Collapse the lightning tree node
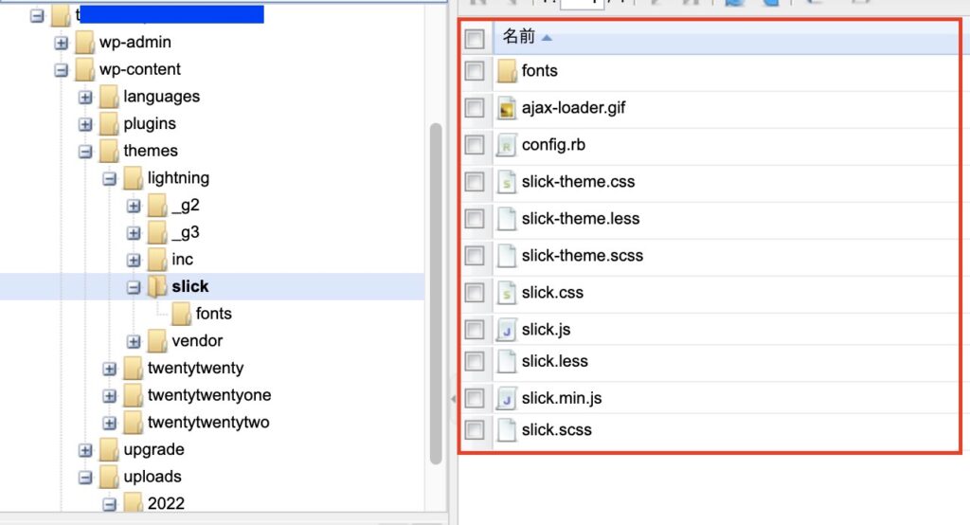This screenshot has width=970, height=525. click(110, 179)
